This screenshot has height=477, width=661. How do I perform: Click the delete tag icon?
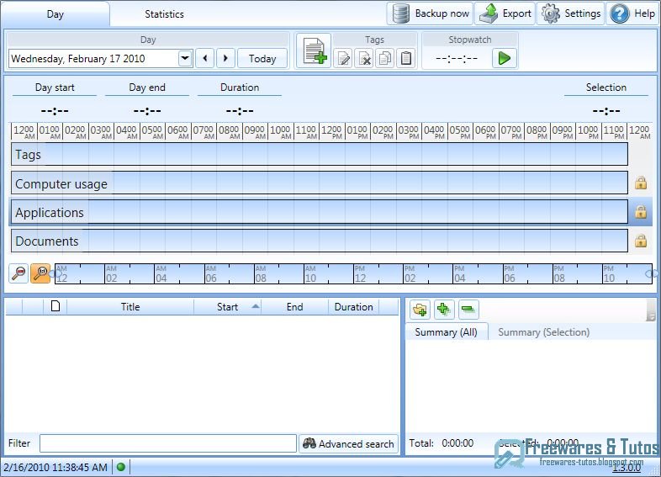click(x=364, y=58)
